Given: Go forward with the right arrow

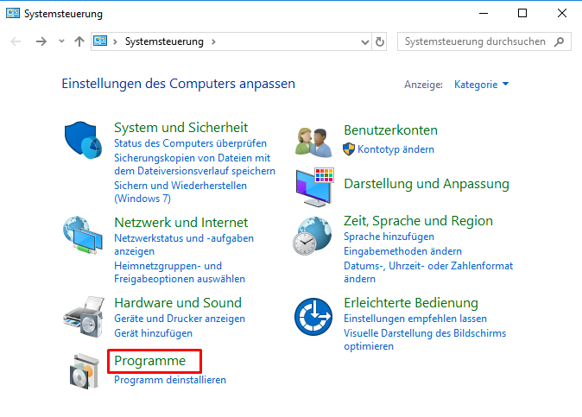Looking at the screenshot, I should point(41,41).
